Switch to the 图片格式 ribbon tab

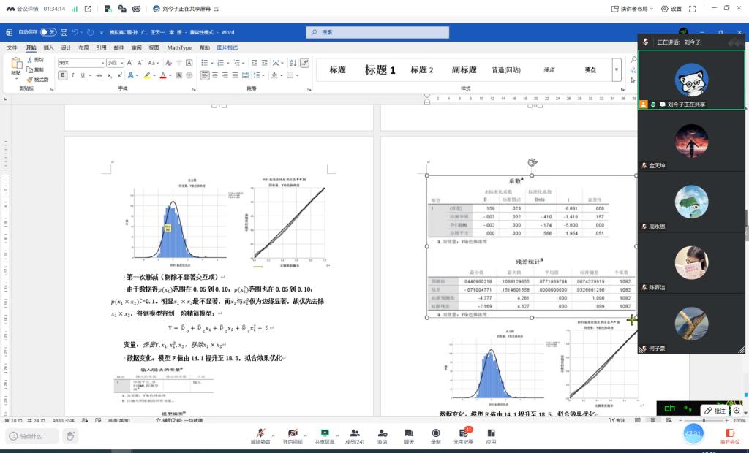[x=227, y=47]
